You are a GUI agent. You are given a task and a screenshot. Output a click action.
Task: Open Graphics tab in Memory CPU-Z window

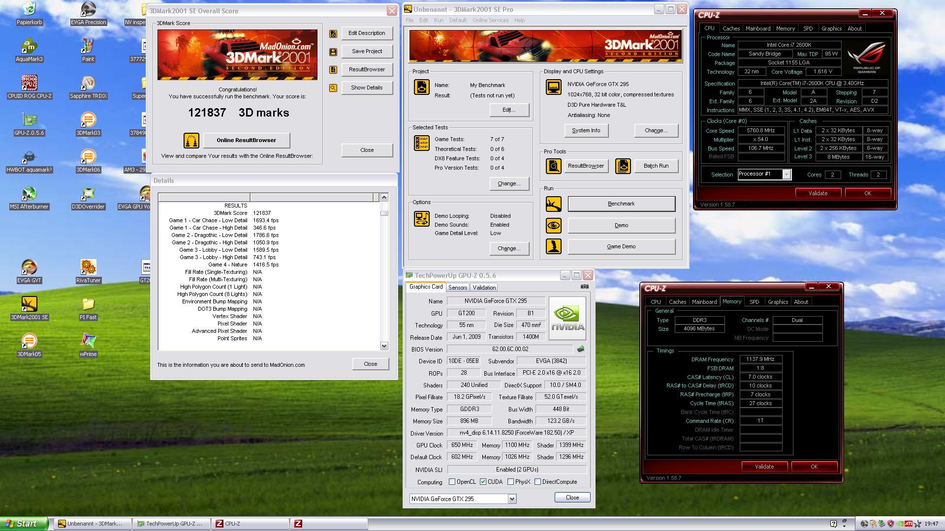(778, 302)
